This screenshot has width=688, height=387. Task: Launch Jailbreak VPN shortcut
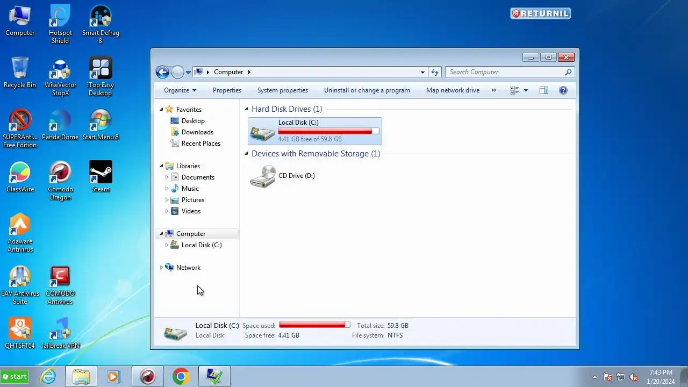(x=60, y=333)
